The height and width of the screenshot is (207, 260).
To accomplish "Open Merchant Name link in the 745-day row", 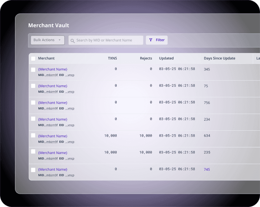I will click(x=53, y=170).
